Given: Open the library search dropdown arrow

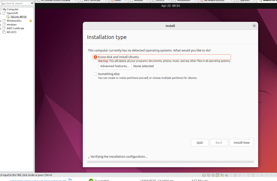Looking at the screenshot, I should coord(32,3).
